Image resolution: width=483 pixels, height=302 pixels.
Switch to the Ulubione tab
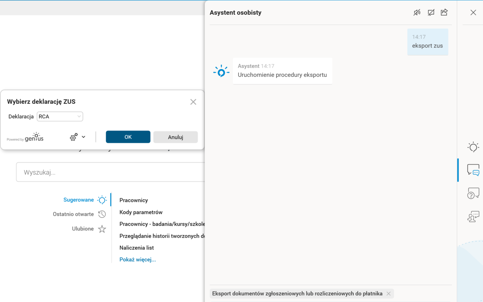pyautogui.click(x=83, y=229)
